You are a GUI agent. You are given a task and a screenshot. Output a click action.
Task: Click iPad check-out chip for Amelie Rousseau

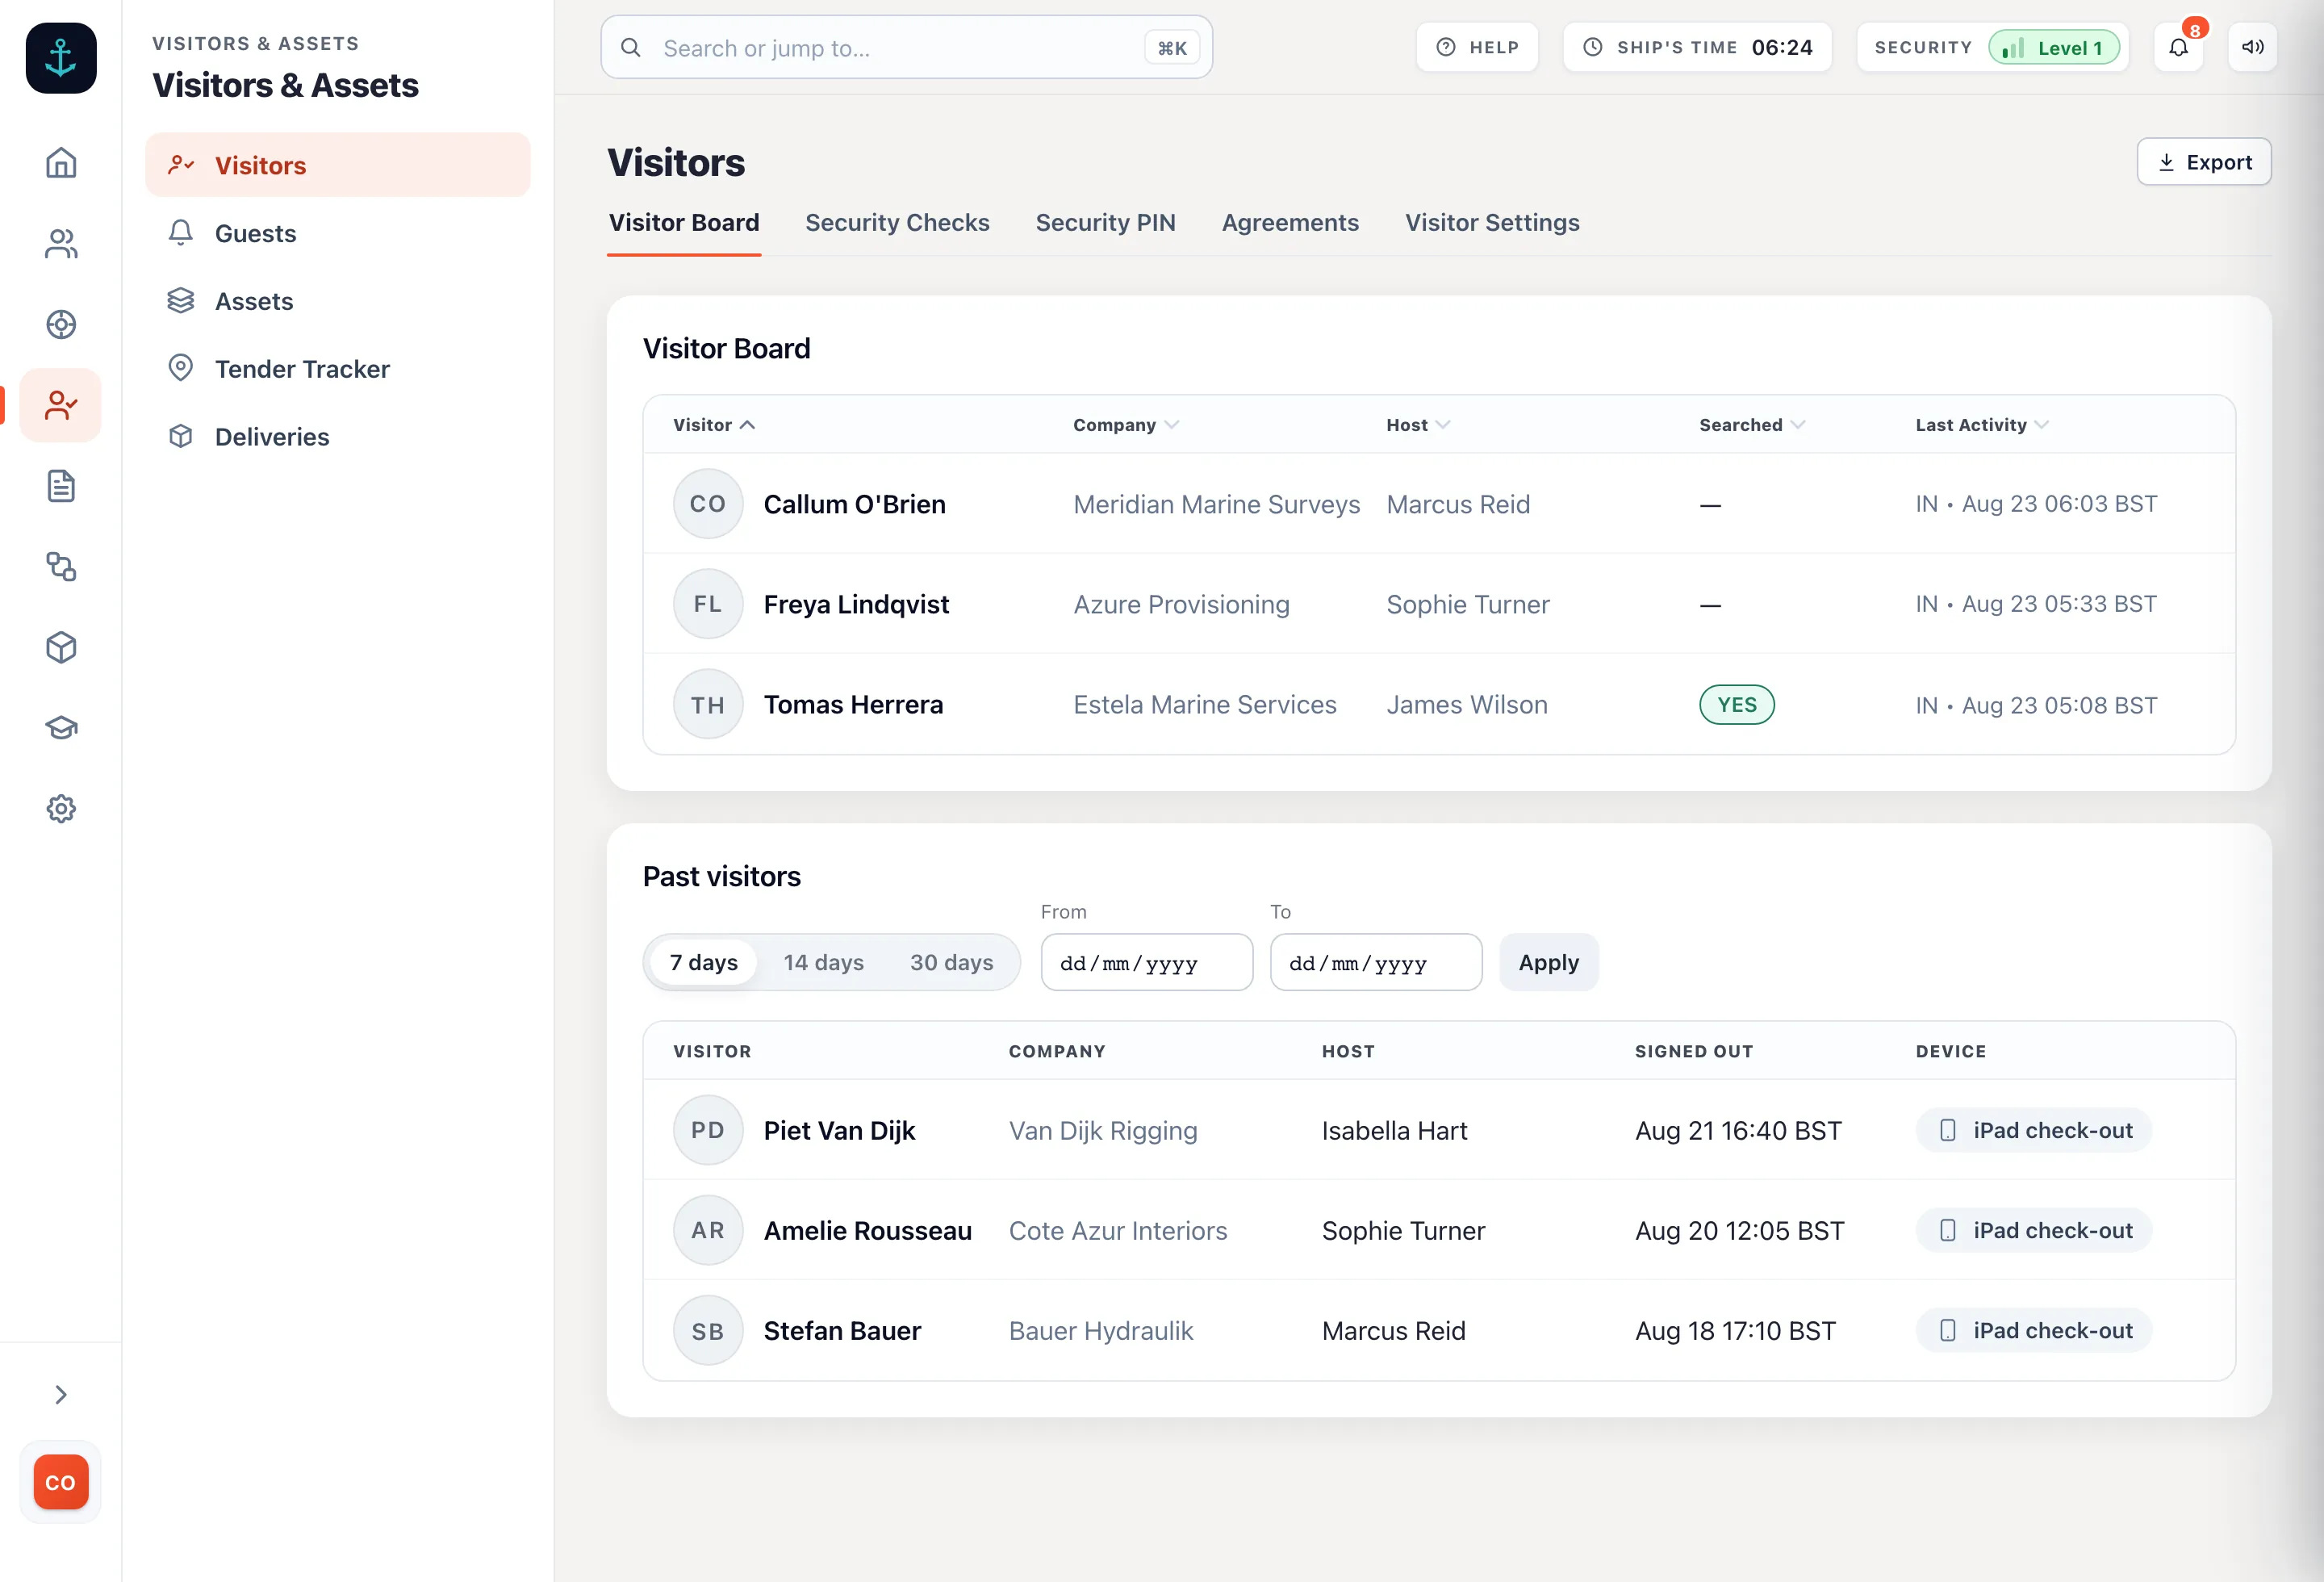click(2034, 1230)
